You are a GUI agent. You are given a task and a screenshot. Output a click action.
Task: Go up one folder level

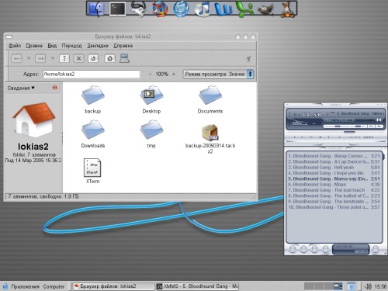point(64,58)
